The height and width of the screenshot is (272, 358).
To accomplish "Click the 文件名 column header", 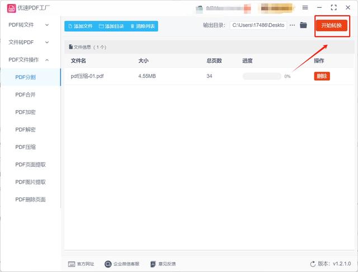I will pyautogui.click(x=78, y=61).
